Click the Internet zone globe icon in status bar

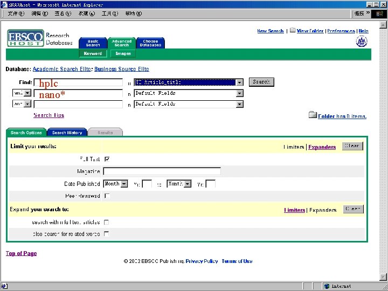pos(327,286)
